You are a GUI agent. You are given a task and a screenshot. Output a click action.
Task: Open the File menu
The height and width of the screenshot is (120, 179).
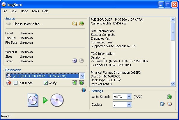coord(5,11)
